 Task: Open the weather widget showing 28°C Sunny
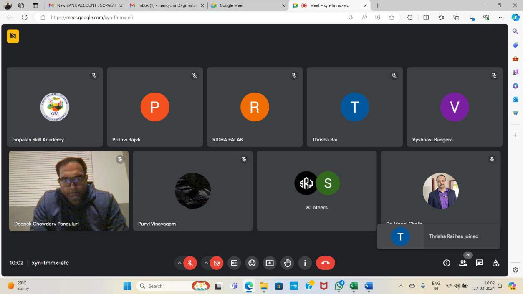(x=19, y=286)
